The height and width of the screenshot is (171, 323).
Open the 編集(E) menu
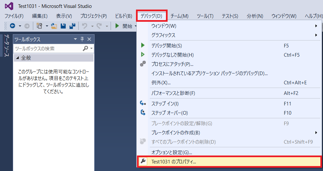pos(40,16)
